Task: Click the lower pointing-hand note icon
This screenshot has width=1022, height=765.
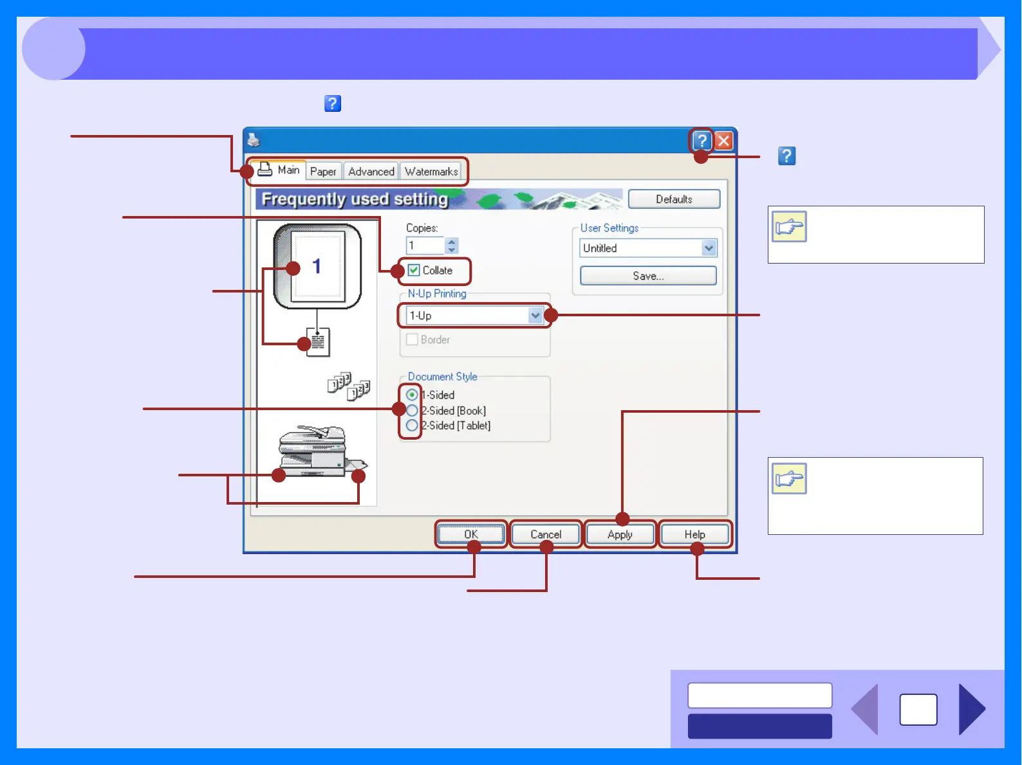Action: pyautogui.click(x=789, y=478)
